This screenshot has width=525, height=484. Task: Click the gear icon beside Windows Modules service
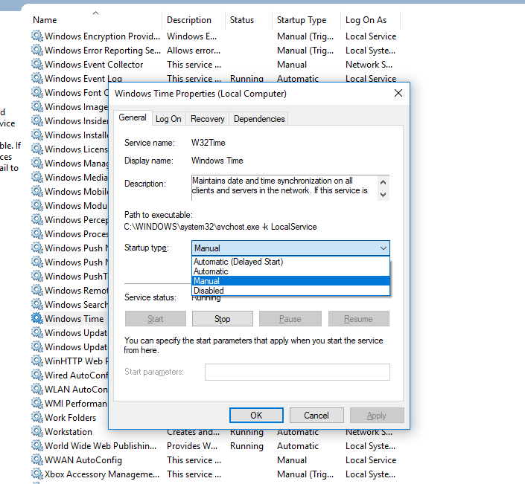click(x=37, y=205)
